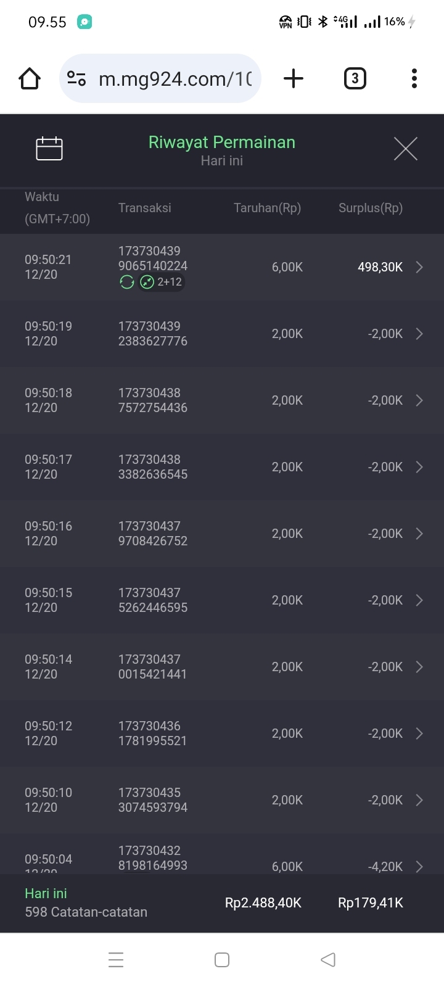Open the browser three-dot menu

point(414,79)
